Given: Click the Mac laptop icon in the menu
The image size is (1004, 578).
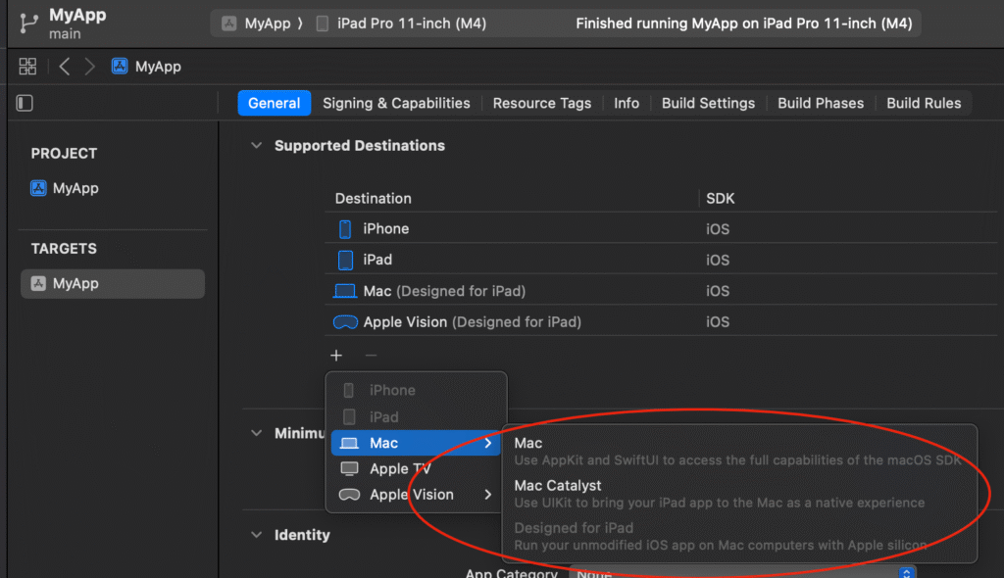Looking at the screenshot, I should point(349,443).
